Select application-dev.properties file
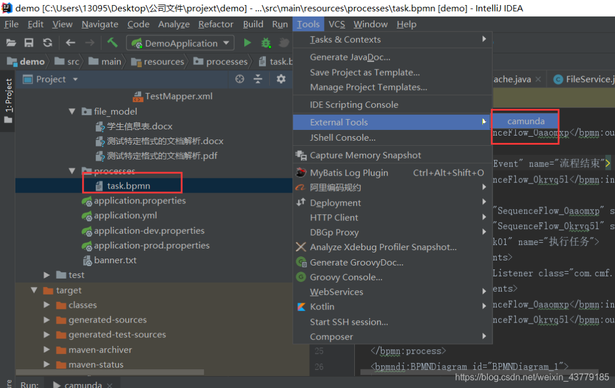The image size is (615, 388). pos(149,231)
